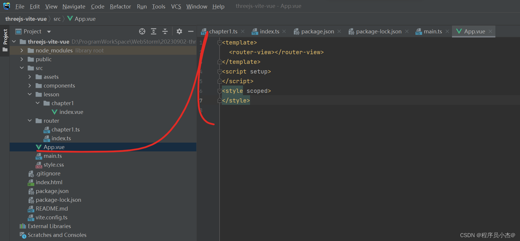Switch to the package.json editor tab

(x=317, y=31)
